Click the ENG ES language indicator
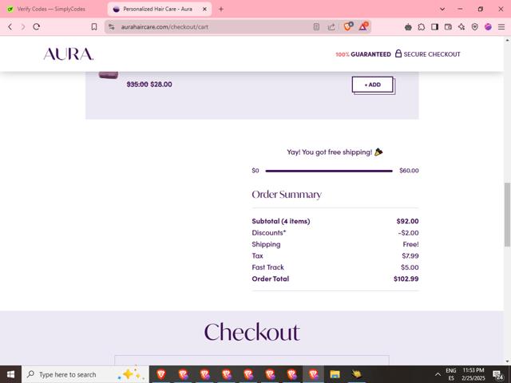 [451, 374]
